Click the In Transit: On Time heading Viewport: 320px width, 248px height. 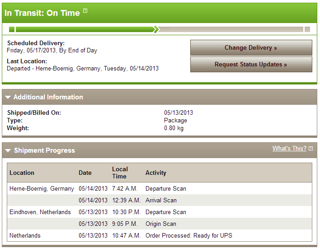42,13
